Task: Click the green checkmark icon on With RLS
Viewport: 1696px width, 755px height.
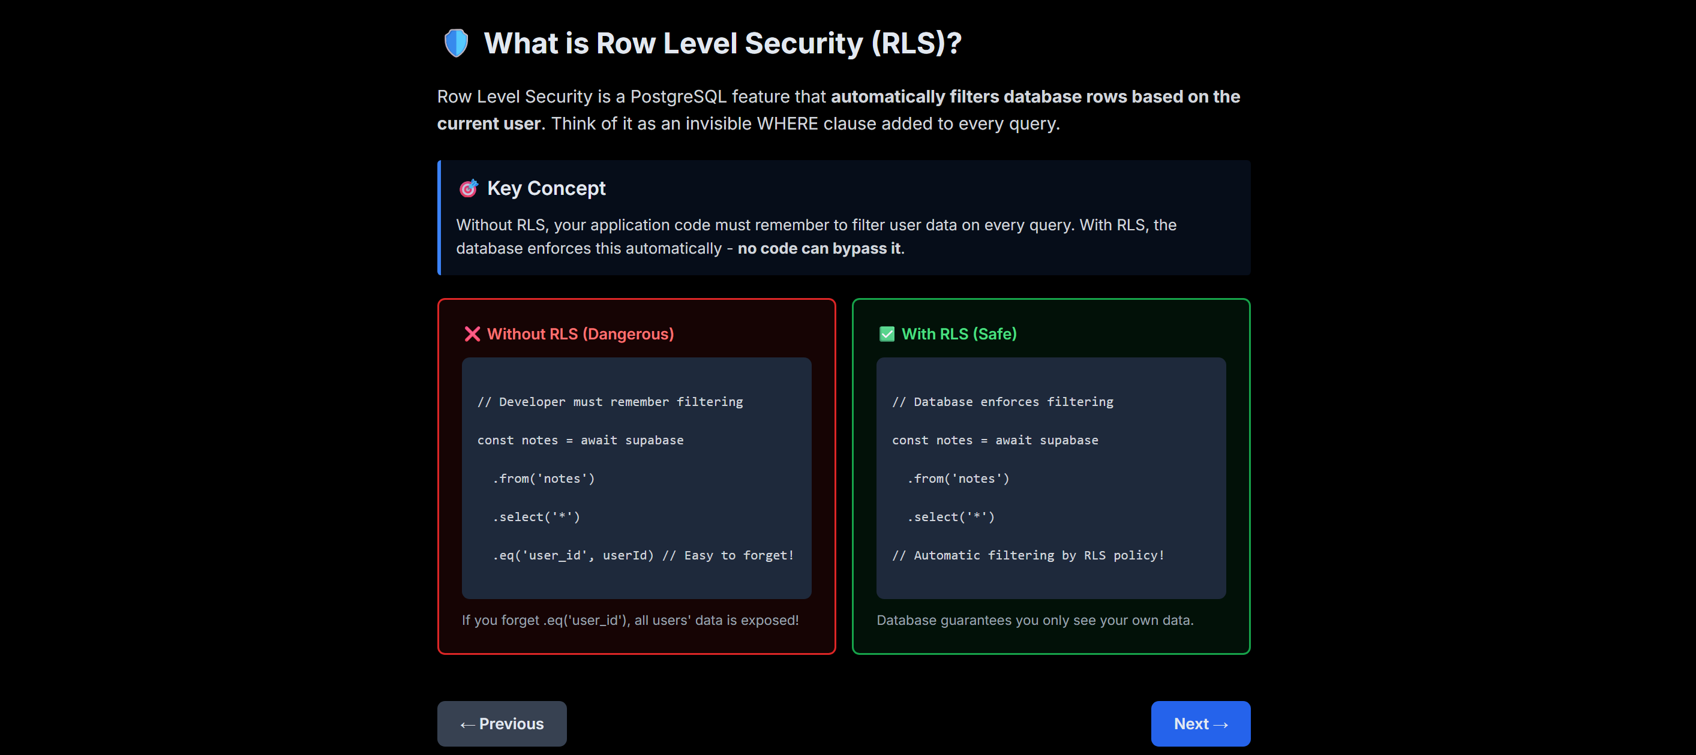Action: click(887, 335)
